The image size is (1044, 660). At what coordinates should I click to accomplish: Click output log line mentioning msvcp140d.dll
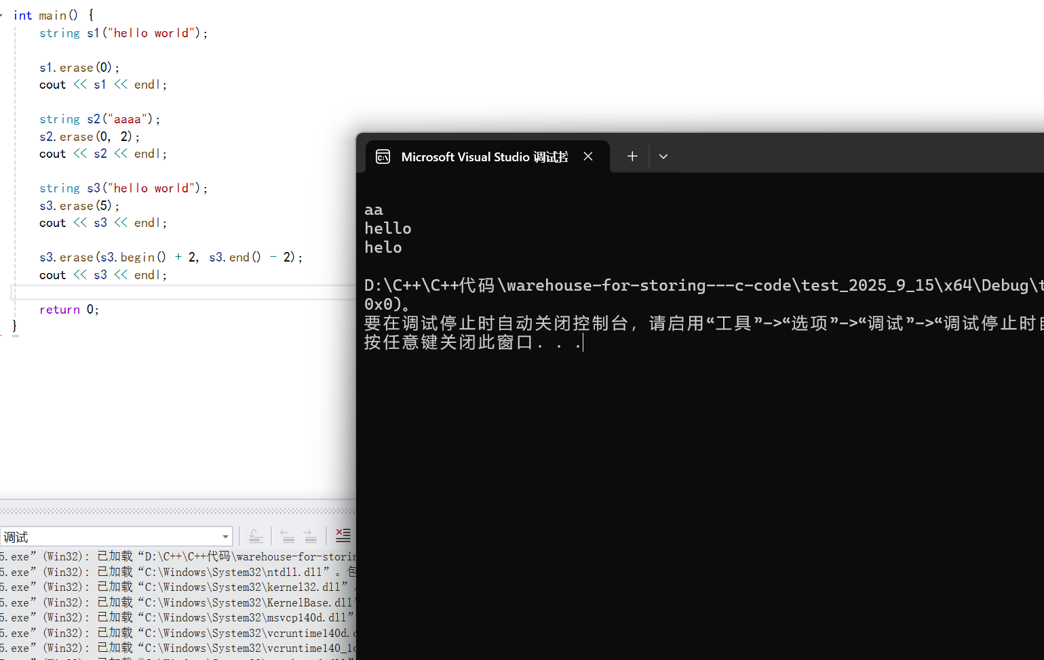tap(178, 617)
